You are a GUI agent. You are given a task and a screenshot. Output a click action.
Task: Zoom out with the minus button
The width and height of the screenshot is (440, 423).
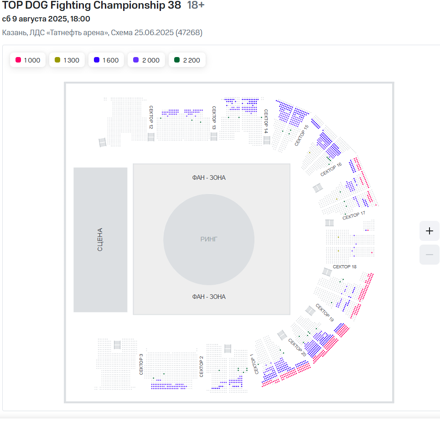tap(429, 255)
